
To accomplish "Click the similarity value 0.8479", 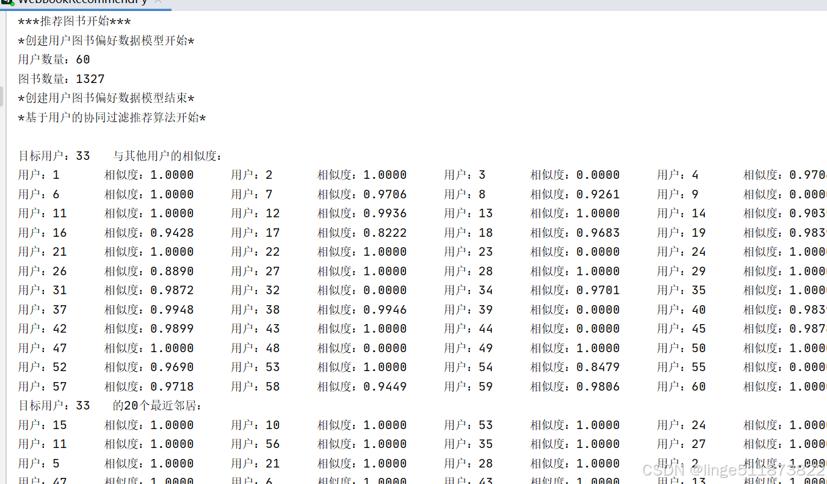I will click(x=598, y=367).
